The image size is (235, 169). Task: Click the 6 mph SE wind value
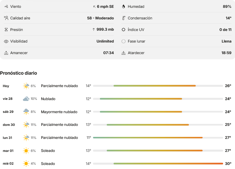(x=105, y=7)
